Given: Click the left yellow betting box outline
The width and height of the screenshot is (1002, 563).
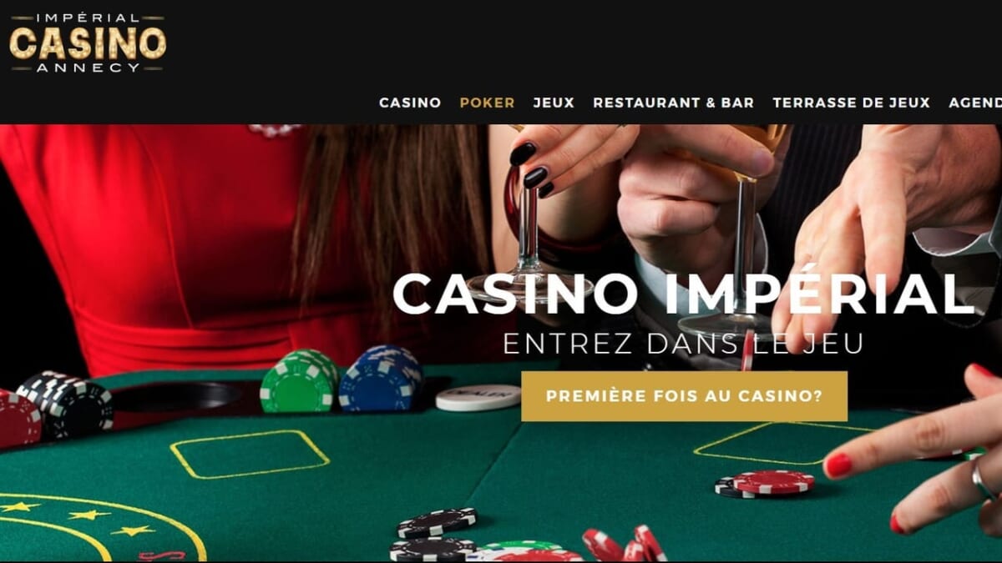Looking at the screenshot, I should [250, 455].
